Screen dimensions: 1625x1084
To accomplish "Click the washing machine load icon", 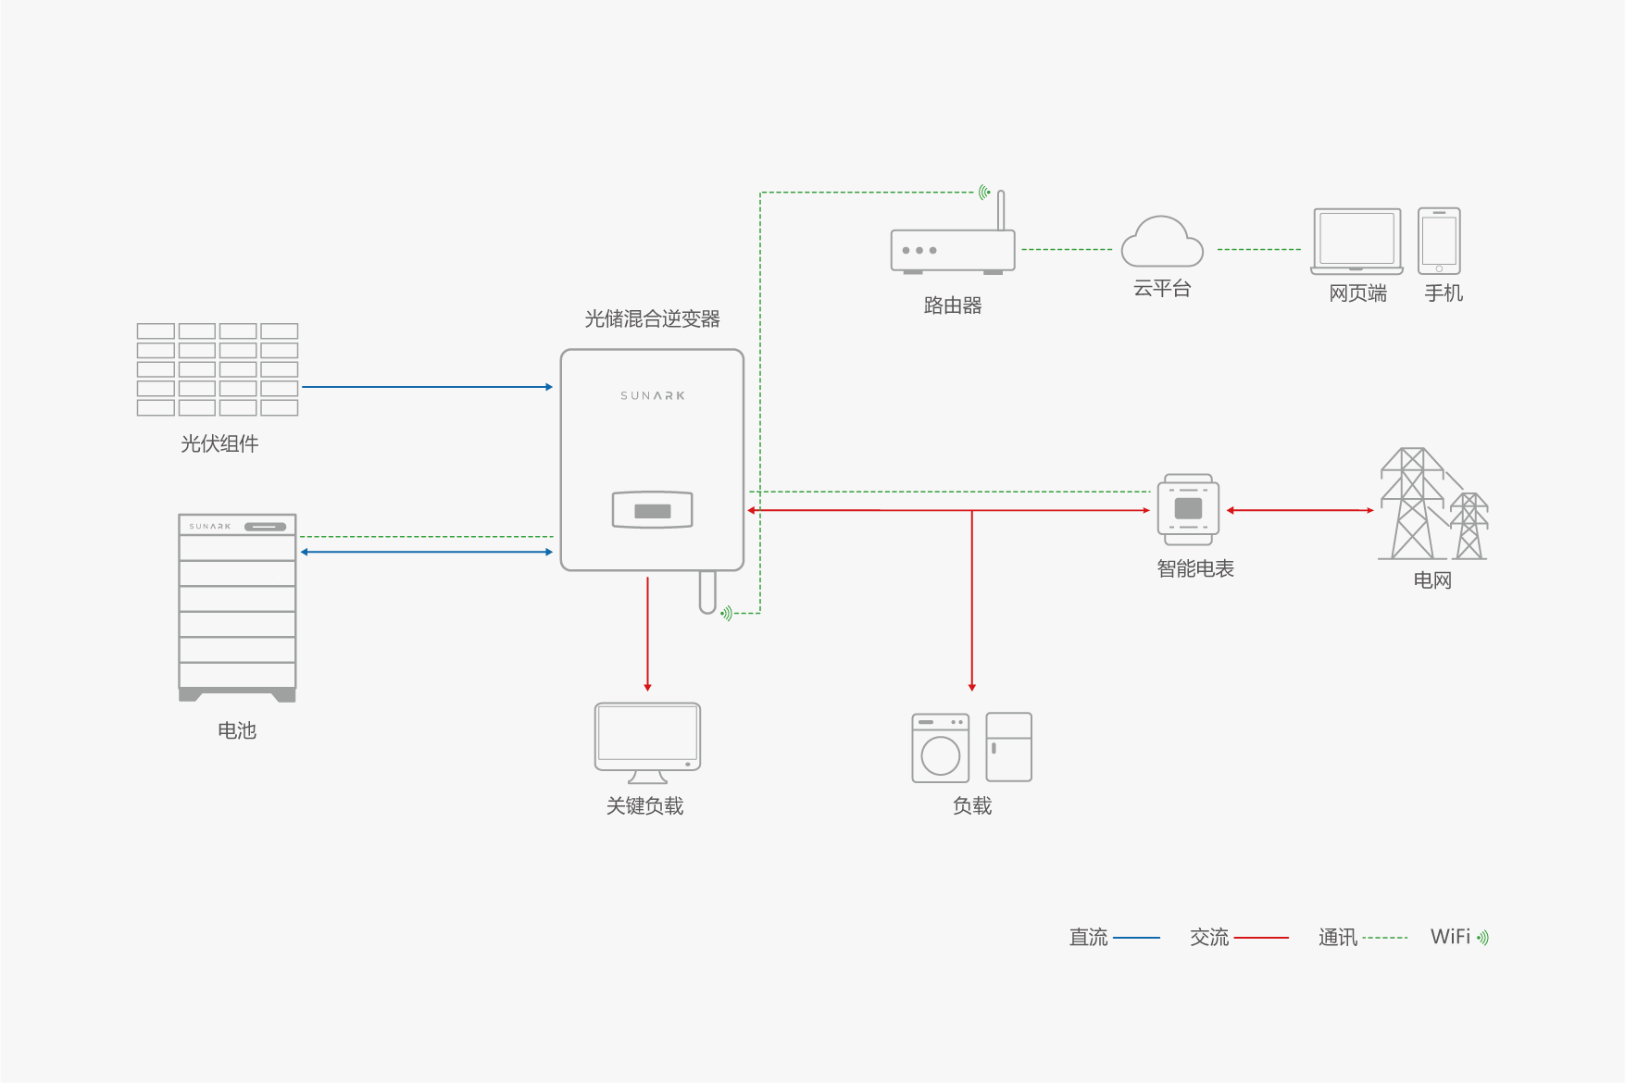I will (940, 748).
